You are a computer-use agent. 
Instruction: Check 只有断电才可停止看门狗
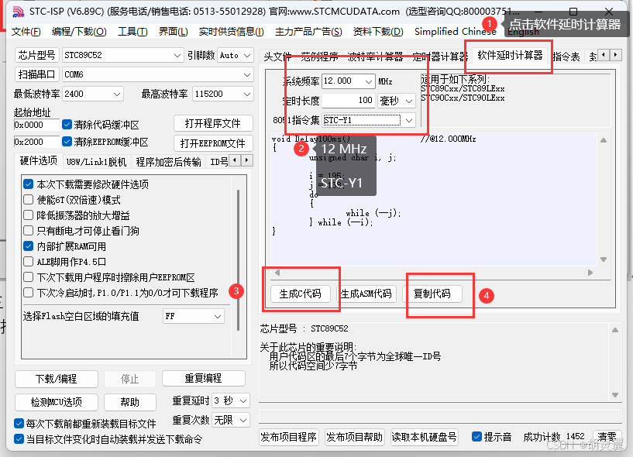click(x=28, y=231)
